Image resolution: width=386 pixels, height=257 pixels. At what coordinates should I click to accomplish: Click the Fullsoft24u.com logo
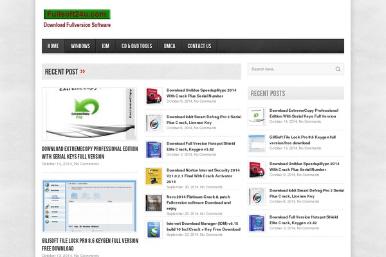pos(77,14)
